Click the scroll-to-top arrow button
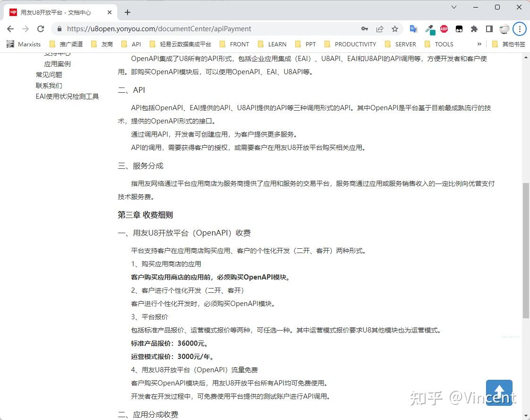The width and height of the screenshot is (530, 420). 499,393
